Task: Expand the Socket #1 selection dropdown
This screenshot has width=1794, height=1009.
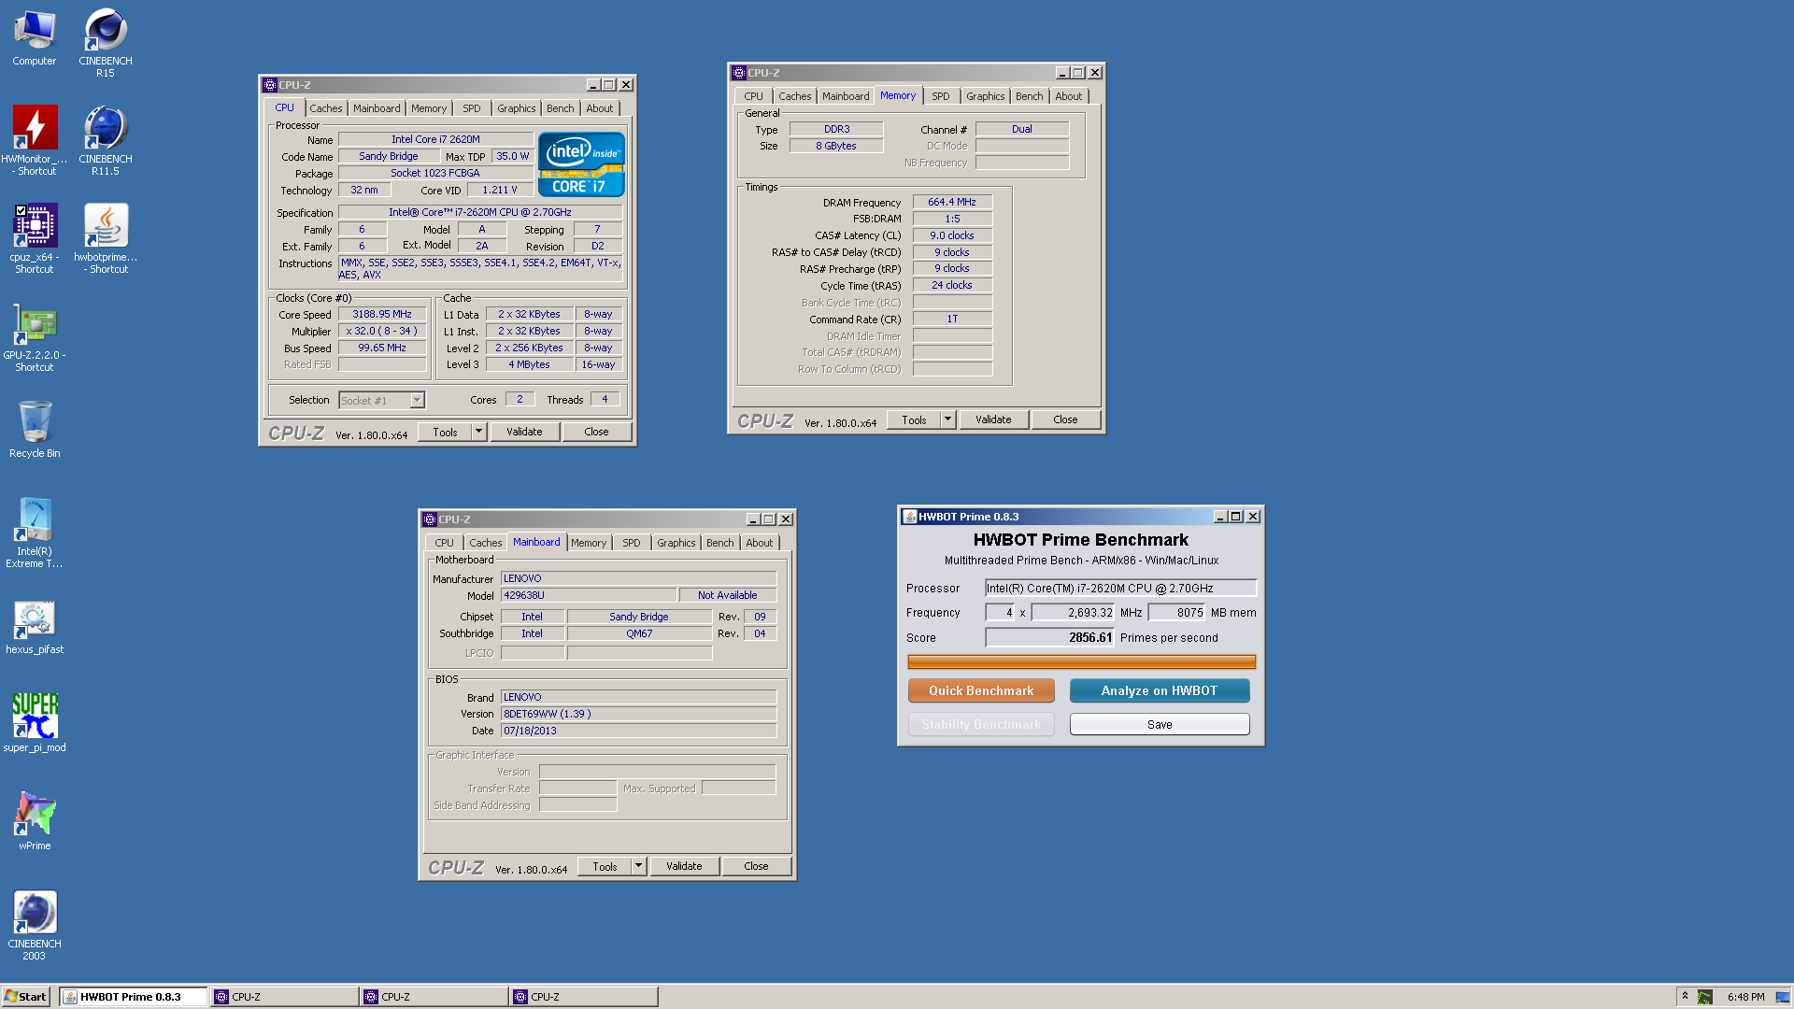Action: coord(417,401)
